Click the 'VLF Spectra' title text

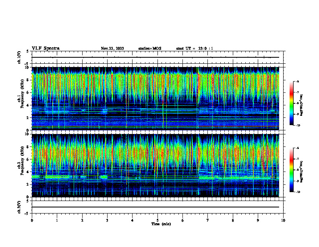(46, 48)
